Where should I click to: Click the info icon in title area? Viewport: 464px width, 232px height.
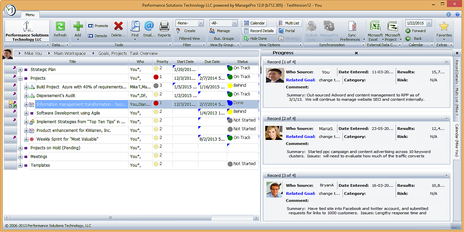tap(449, 14)
